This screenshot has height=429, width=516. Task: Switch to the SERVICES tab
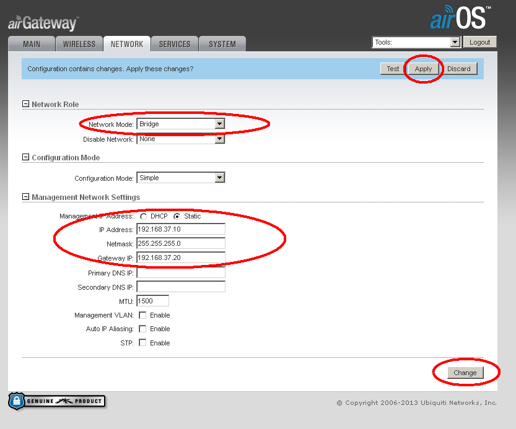coord(175,44)
